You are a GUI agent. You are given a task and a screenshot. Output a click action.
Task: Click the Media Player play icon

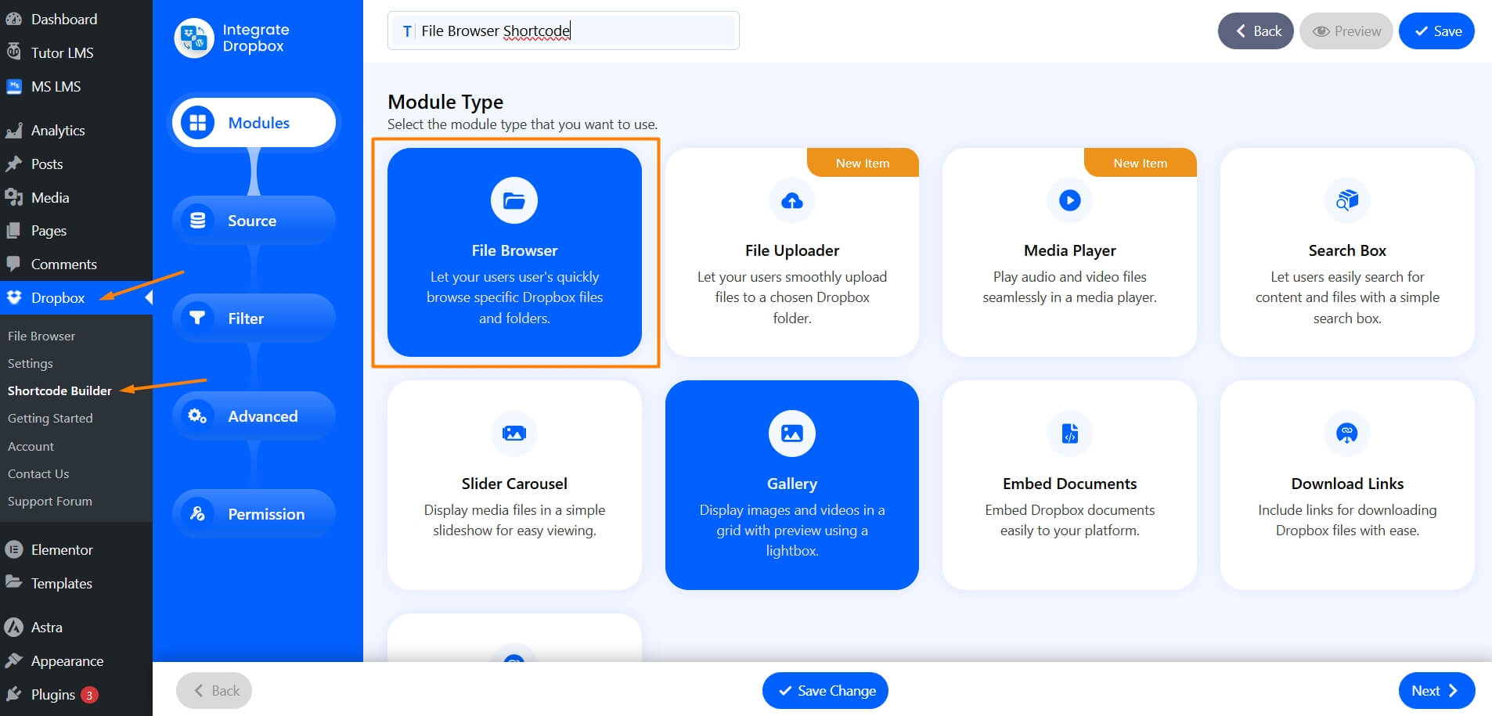pos(1070,200)
